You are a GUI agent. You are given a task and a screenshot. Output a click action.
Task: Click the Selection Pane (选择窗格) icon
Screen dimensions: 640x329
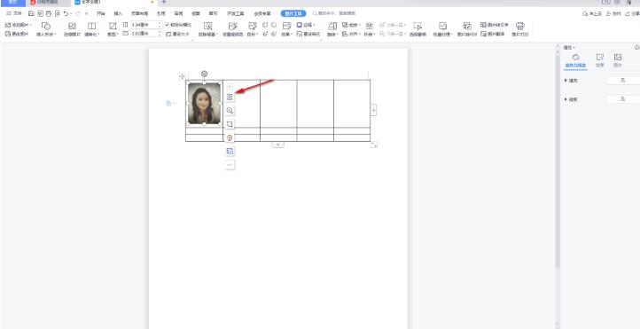418,26
